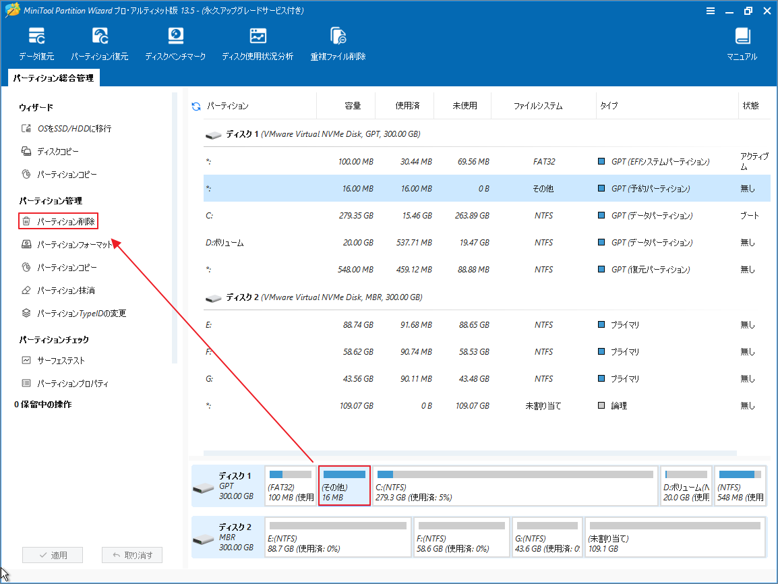Refresh the partition list with circular arrow icon
Image resolution: width=778 pixels, height=584 pixels.
(195, 105)
